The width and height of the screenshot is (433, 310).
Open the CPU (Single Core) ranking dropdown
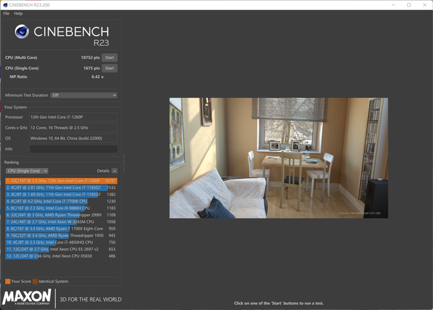26,171
